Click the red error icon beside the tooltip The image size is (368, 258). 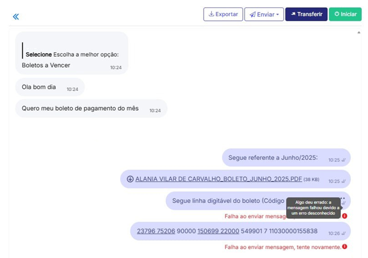(345, 216)
